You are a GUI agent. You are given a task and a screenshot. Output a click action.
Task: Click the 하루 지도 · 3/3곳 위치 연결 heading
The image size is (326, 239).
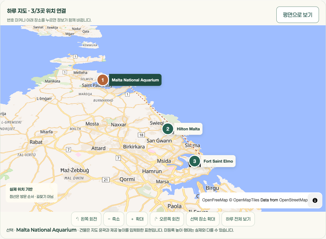click(x=36, y=11)
